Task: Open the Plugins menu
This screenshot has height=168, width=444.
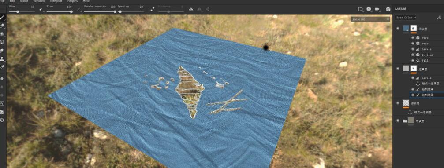Action: (x=72, y=1)
